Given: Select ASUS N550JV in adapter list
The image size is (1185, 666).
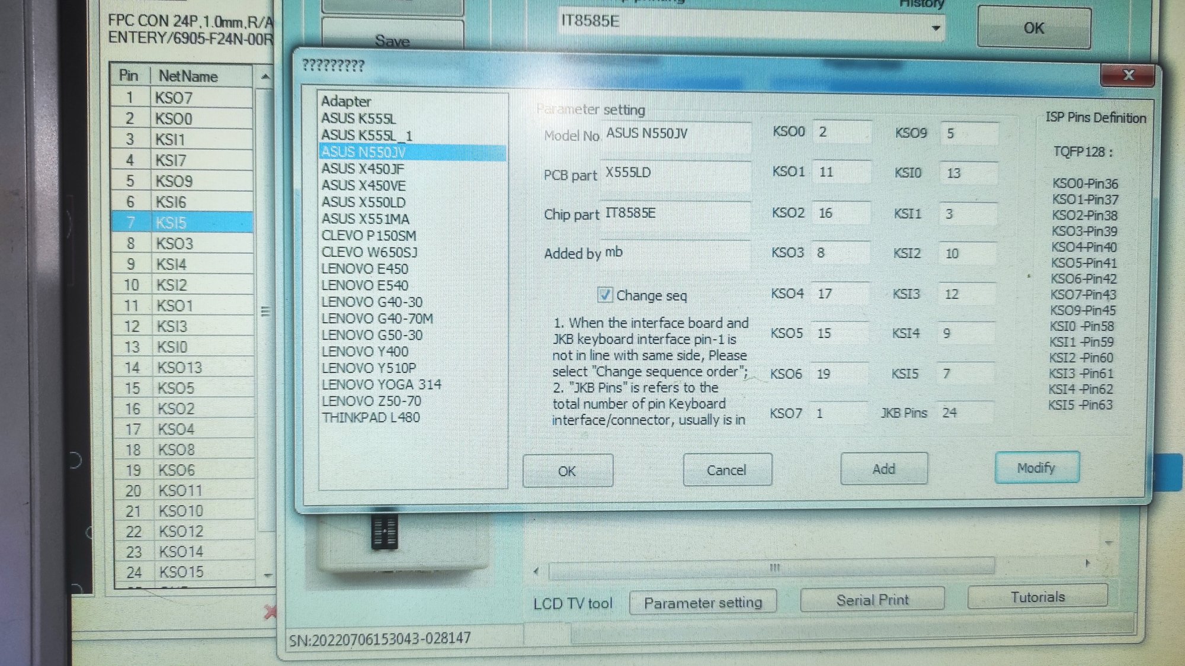Looking at the screenshot, I should 412,152.
